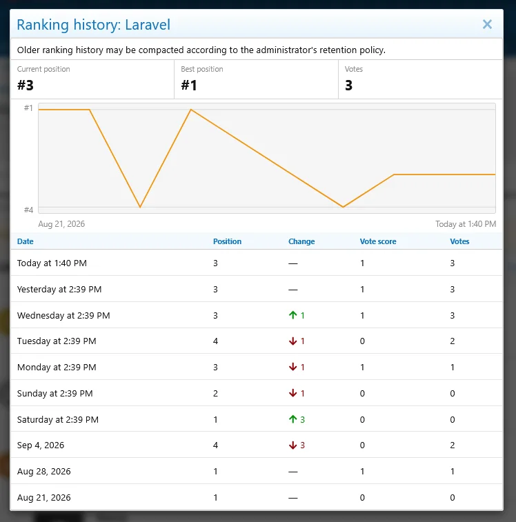The width and height of the screenshot is (516, 522).
Task: Click red down arrow in Tuesday row
Action: pyautogui.click(x=292, y=341)
